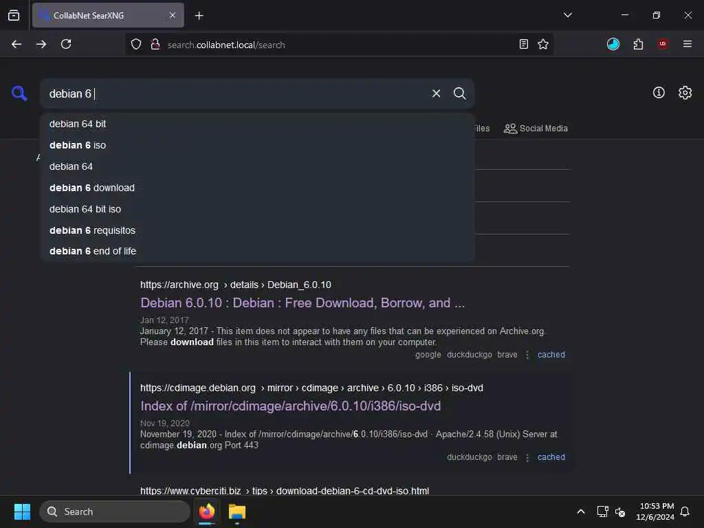Expand options dots for cdimage result
The width and height of the screenshot is (704, 528).
(527, 457)
